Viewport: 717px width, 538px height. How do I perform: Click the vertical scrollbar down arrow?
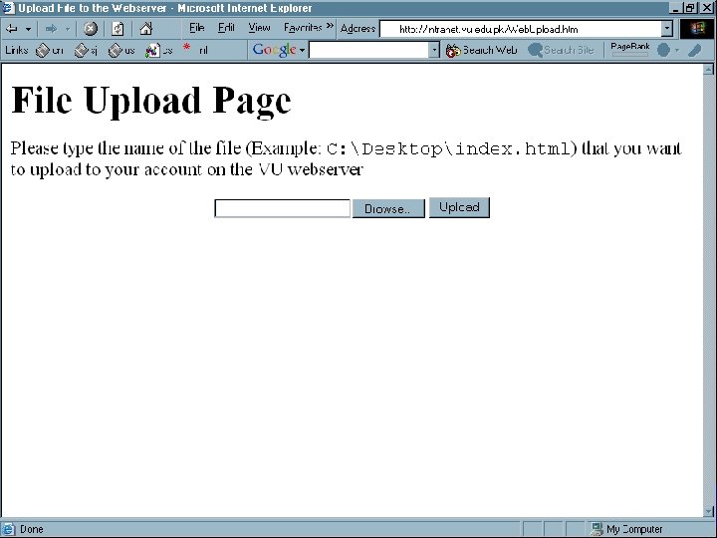click(x=709, y=511)
